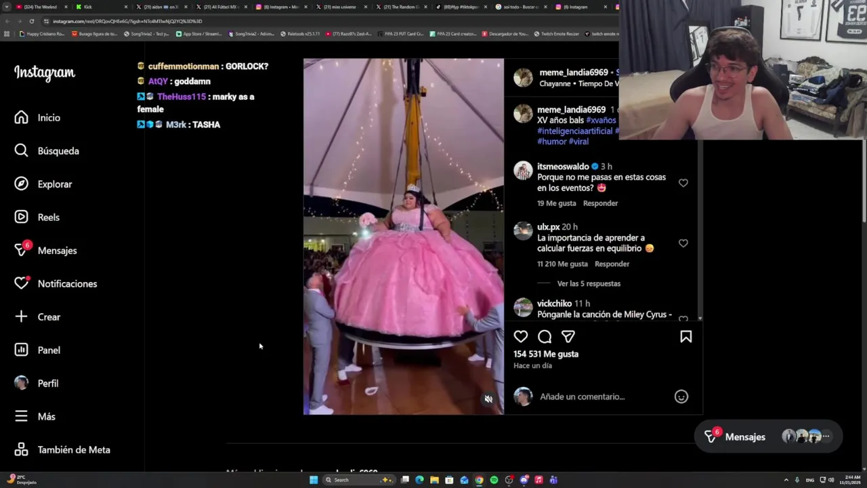Open the comment bubble icon
This screenshot has height=488, width=867.
(x=545, y=337)
